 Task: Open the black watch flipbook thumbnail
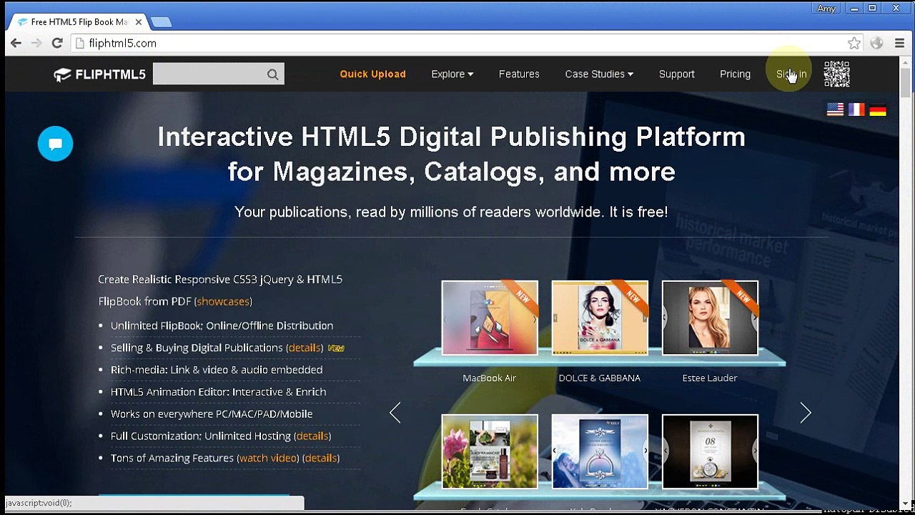point(710,451)
